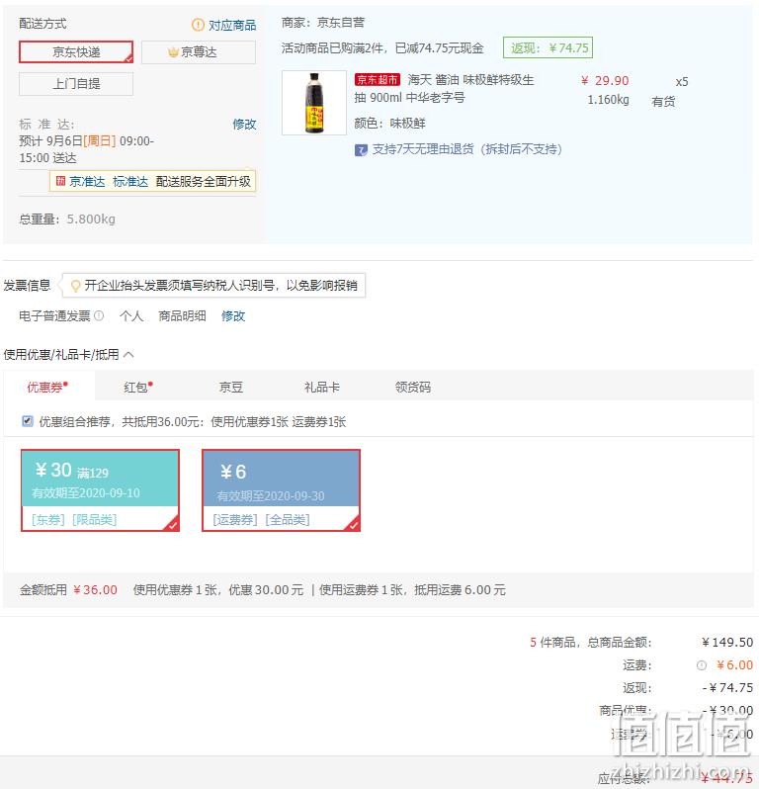Uncheck the 优惠组合推荐 checkbox
Screen dimensions: 759x789
click(x=27, y=421)
